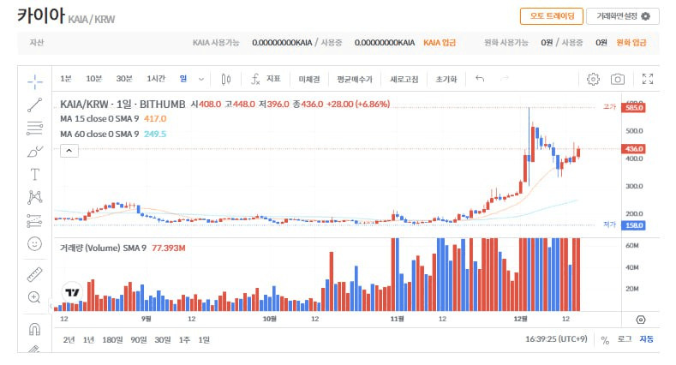Image resolution: width=676 pixels, height=365 pixels.
Task: Set chart range to 1주
Action: click(x=184, y=340)
